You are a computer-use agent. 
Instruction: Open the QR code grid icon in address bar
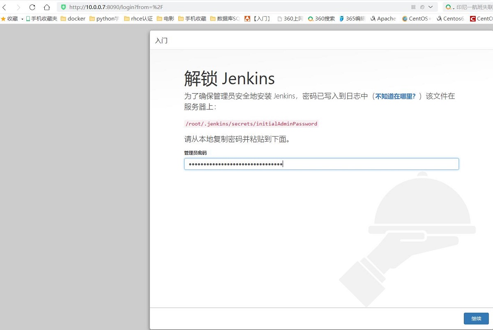413,7
